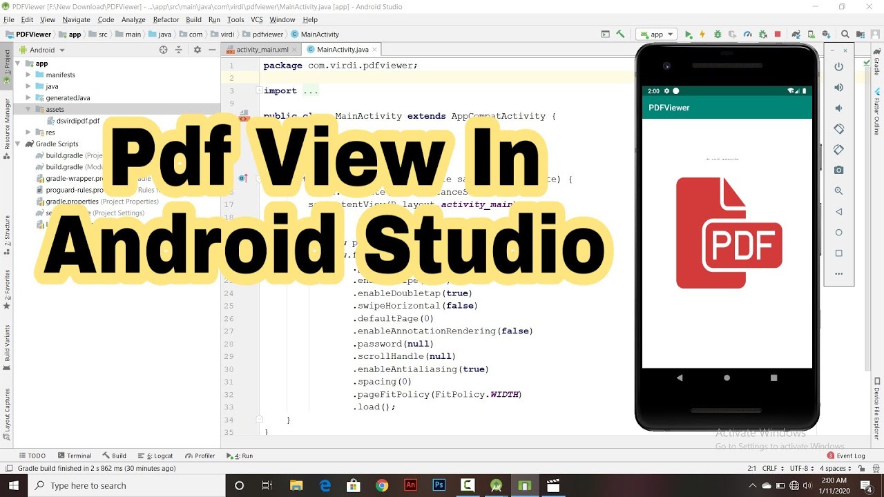Viewport: 884px width, 497px height.
Task: Close the activity_main.xml tab
Action: tap(295, 50)
